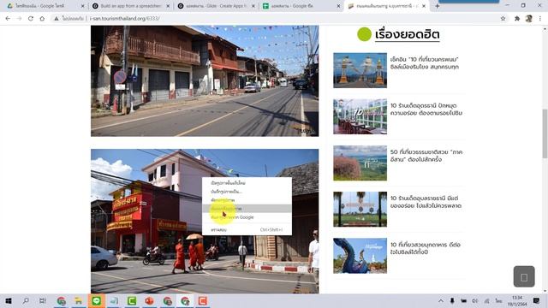Viewport: 548px width, 308px height.
Task: Open '10 ร้านเด็ดอุดรธานี' article title link
Action: pos(426,110)
